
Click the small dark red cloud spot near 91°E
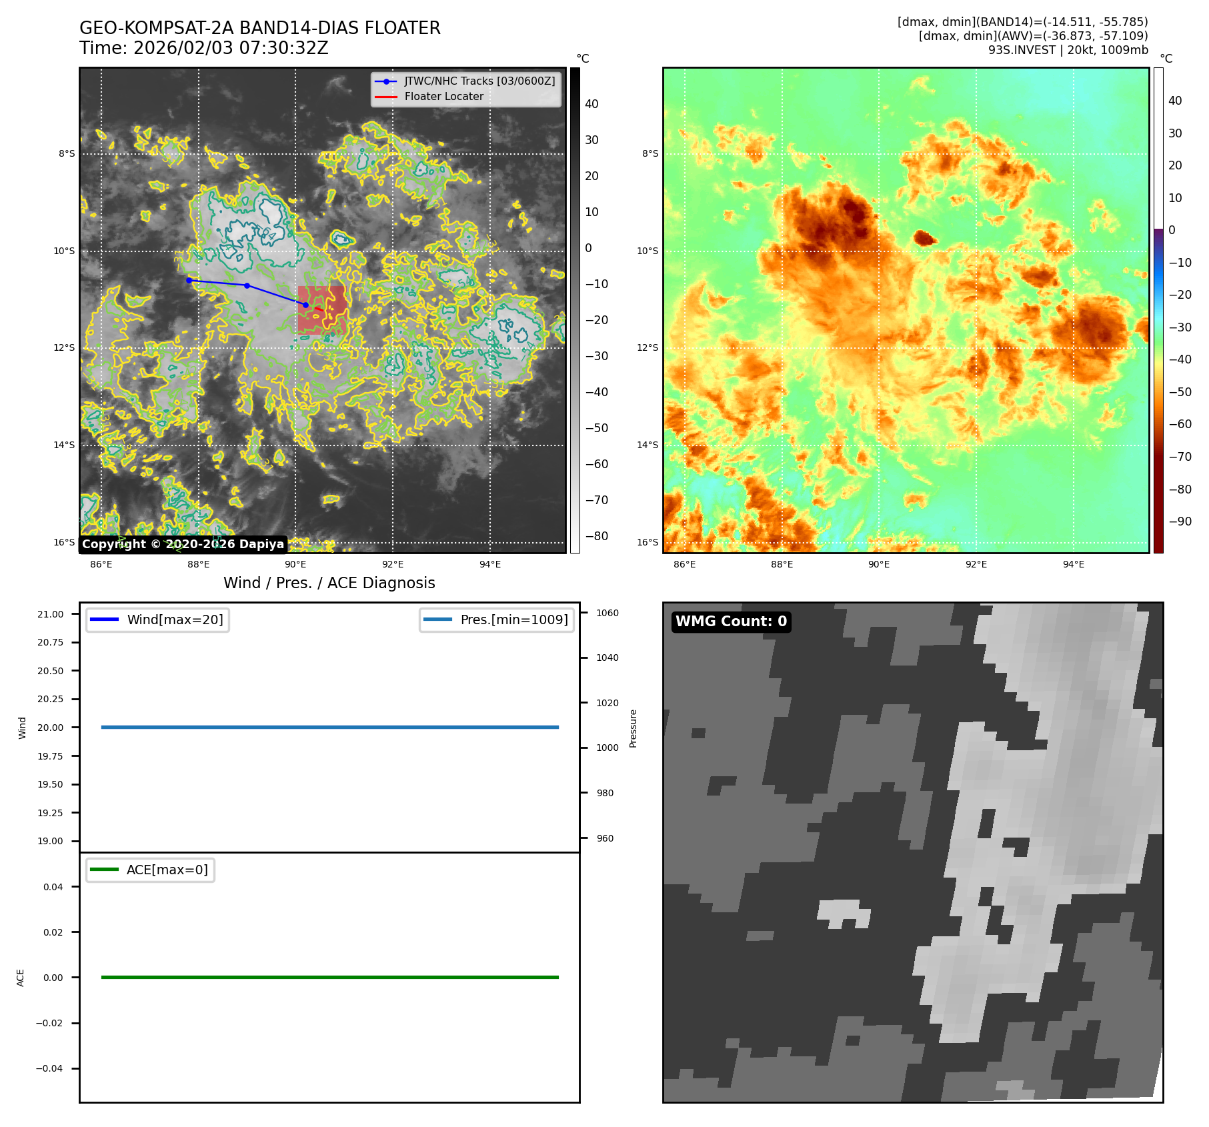point(924,237)
